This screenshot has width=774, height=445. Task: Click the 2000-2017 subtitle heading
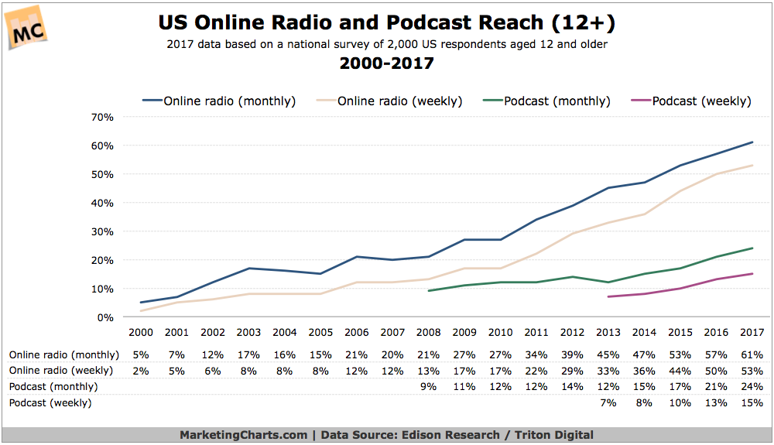click(x=387, y=63)
